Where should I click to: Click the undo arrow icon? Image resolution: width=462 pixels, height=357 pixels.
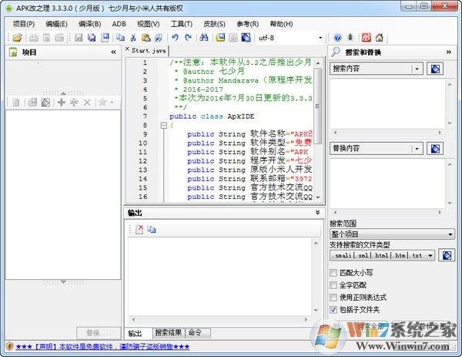click(175, 38)
